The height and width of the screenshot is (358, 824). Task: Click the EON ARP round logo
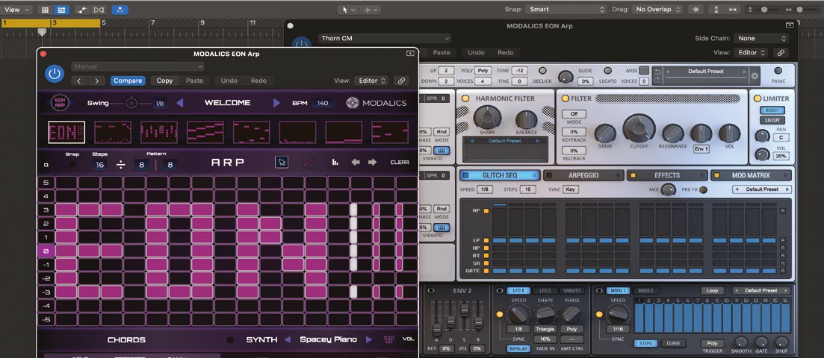coord(59,103)
